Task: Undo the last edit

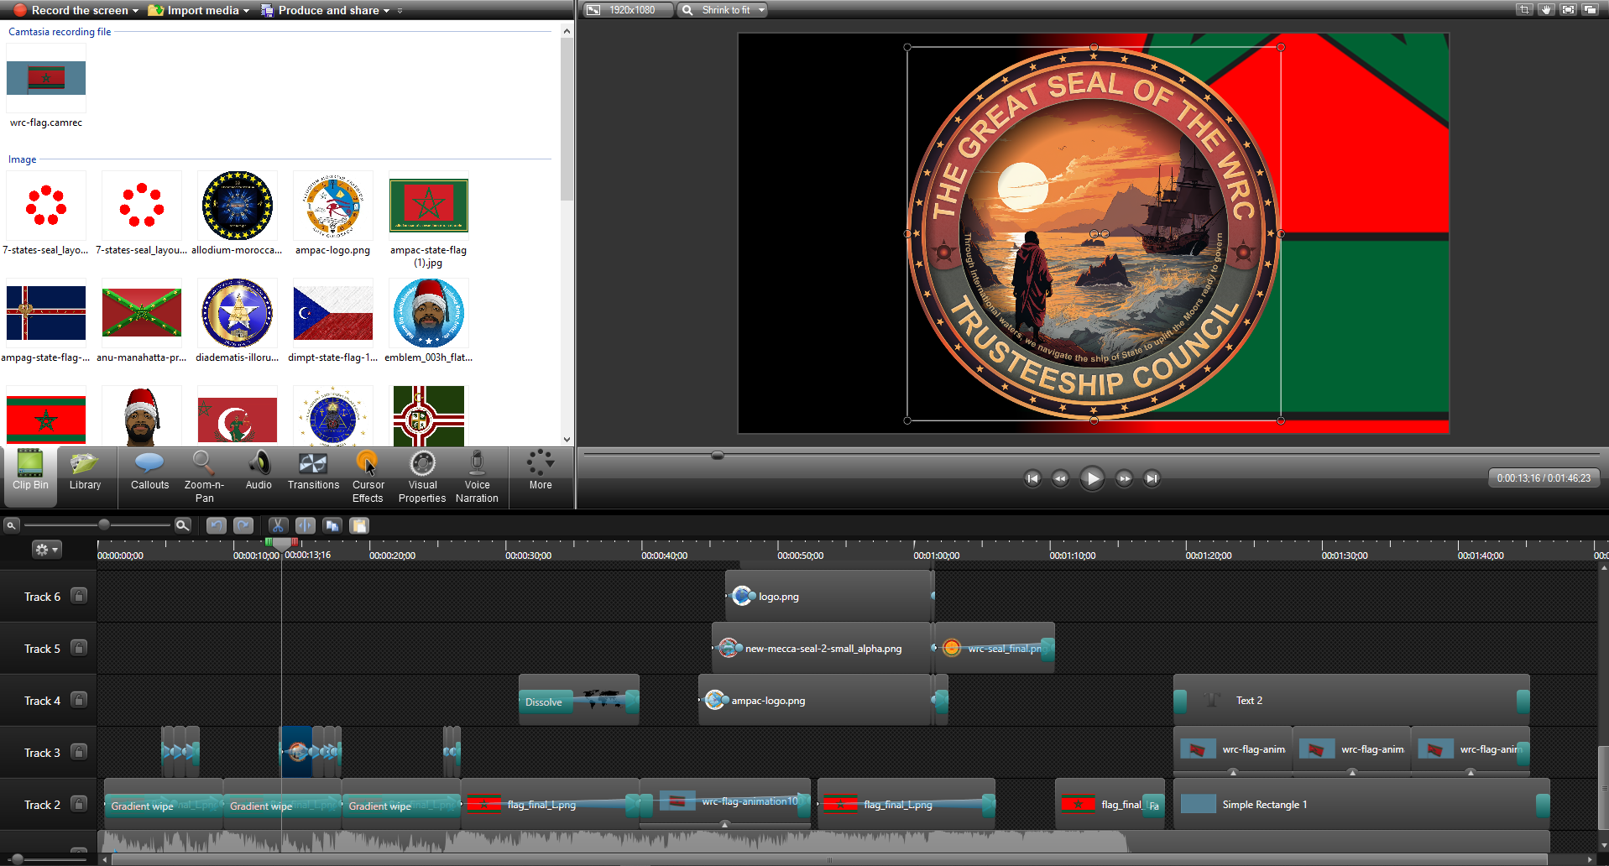Action: pos(217,525)
